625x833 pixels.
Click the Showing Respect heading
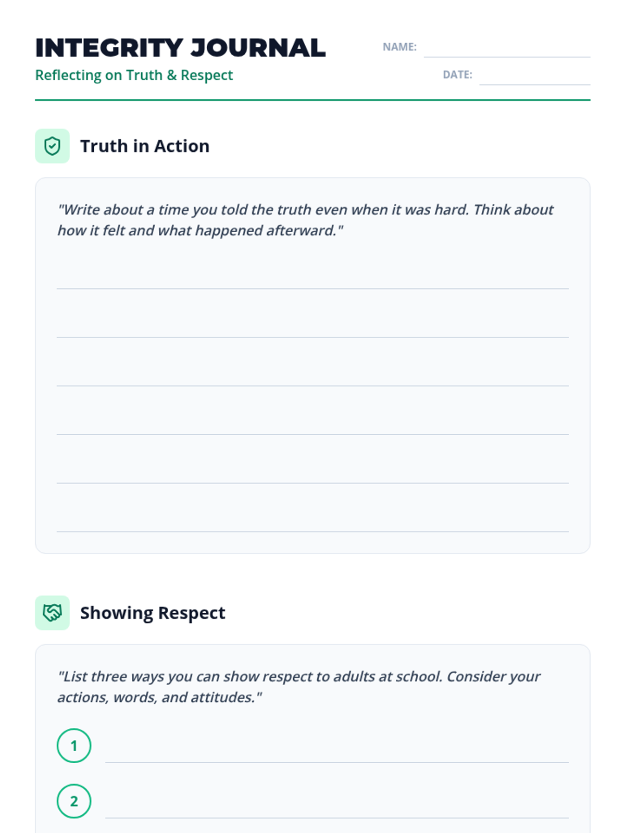[x=153, y=613]
